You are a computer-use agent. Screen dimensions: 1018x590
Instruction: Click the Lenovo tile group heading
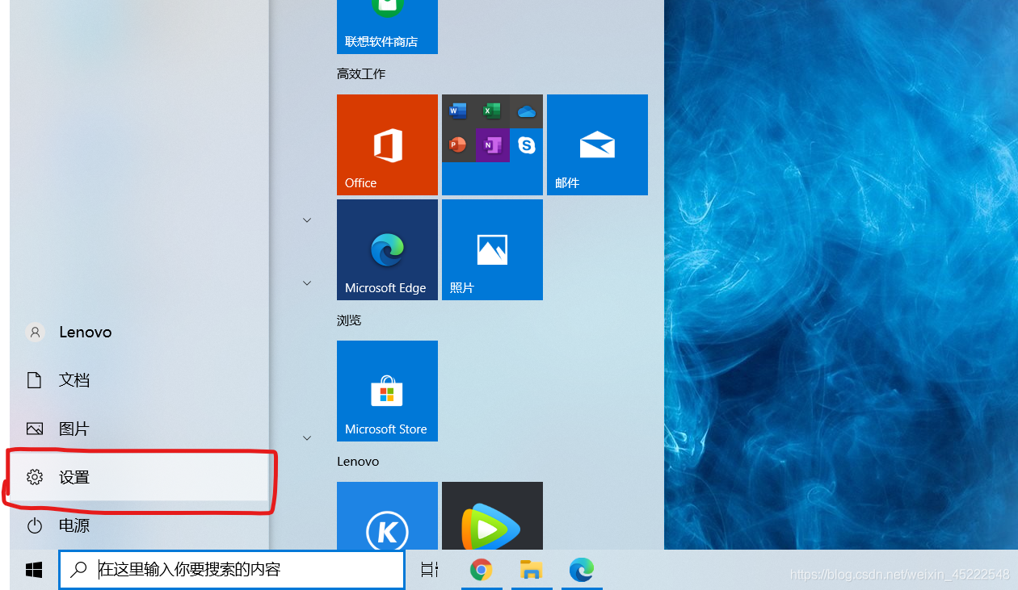tap(358, 462)
